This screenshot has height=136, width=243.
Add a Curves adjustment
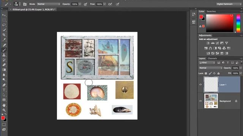click(217, 43)
